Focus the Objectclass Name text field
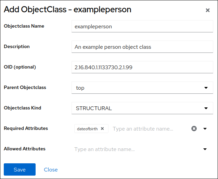The height and width of the screenshot is (179, 218). coord(142,26)
